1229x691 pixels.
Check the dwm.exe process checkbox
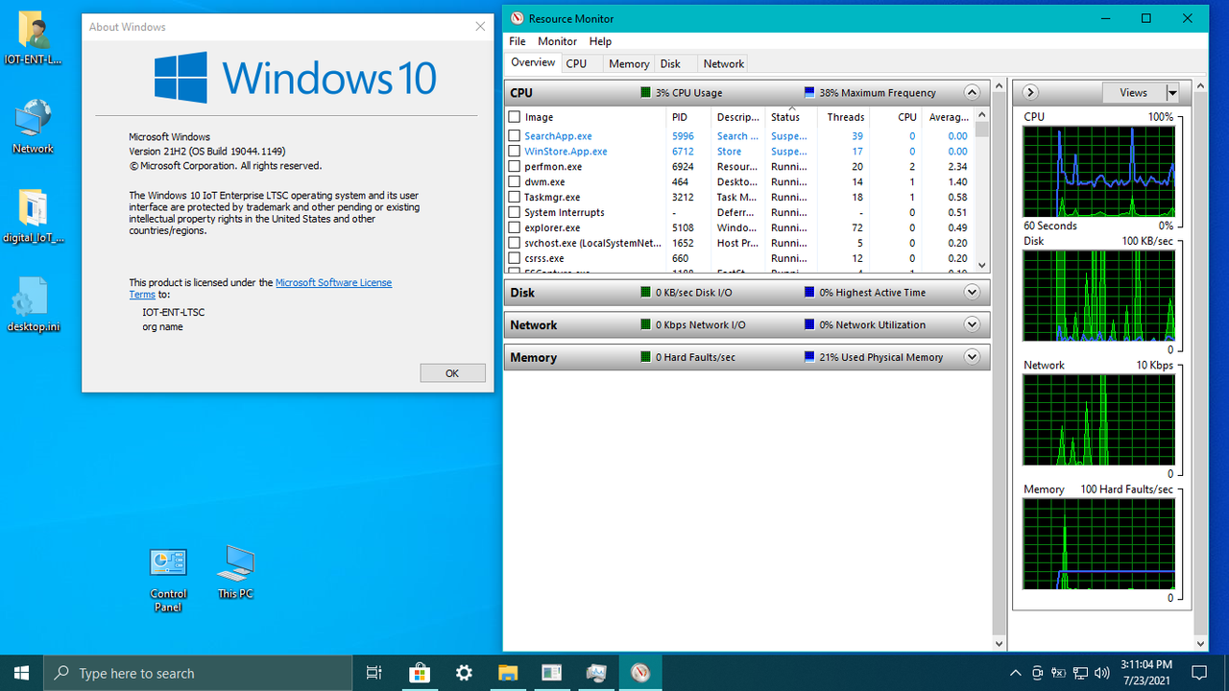coord(515,182)
